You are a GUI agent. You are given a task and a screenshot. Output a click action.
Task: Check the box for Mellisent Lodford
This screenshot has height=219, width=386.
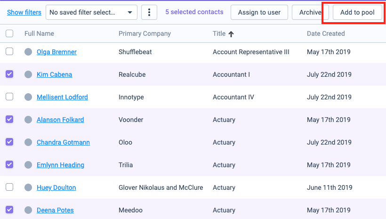9,97
